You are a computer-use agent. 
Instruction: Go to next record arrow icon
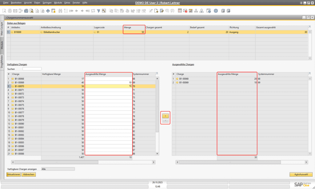[x=82, y=11]
